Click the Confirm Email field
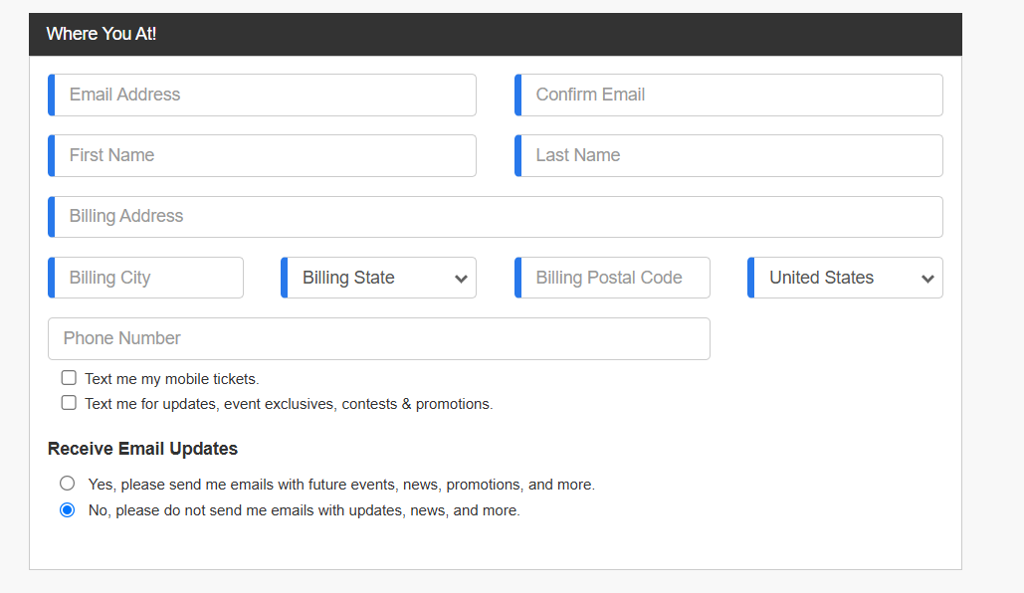The image size is (1024, 593). point(728,95)
